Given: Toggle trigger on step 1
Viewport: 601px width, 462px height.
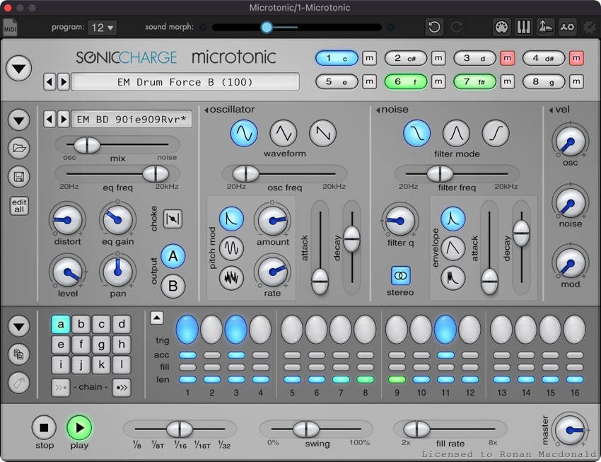Looking at the screenshot, I should coord(187,329).
